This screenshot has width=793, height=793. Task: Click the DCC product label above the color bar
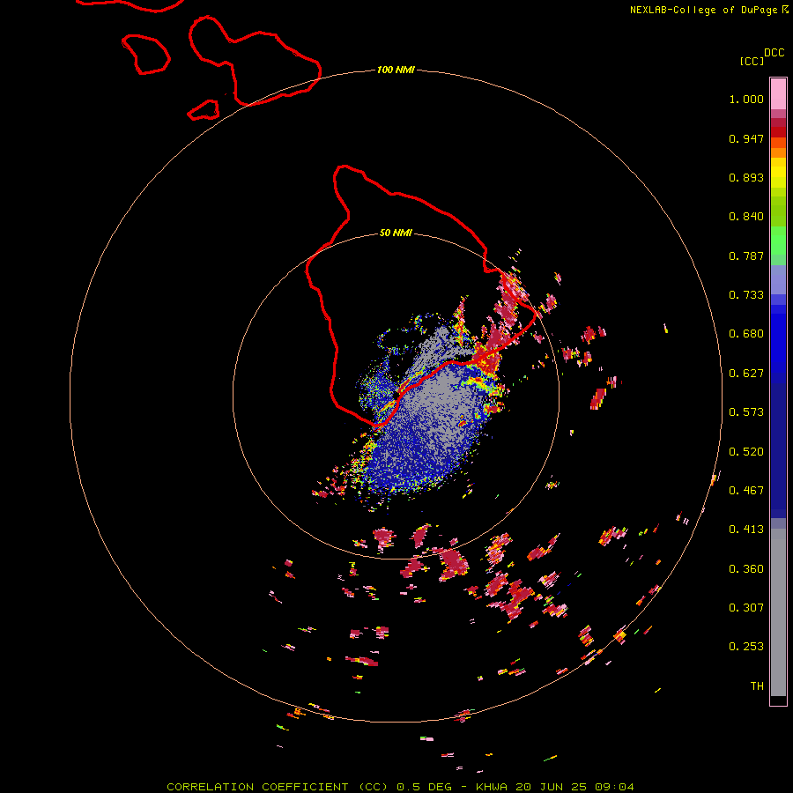(774, 53)
